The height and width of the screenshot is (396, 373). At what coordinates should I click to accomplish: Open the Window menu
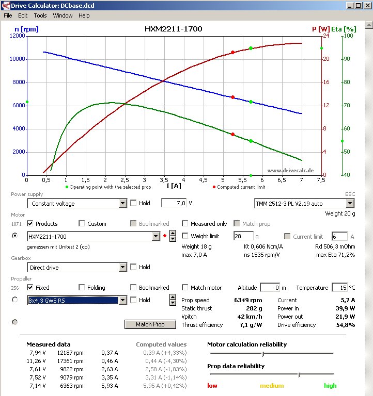click(63, 15)
